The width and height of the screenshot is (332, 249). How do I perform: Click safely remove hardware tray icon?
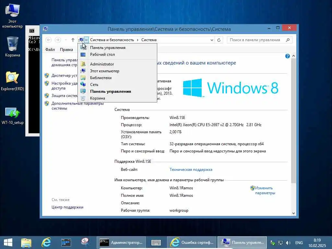(272, 243)
